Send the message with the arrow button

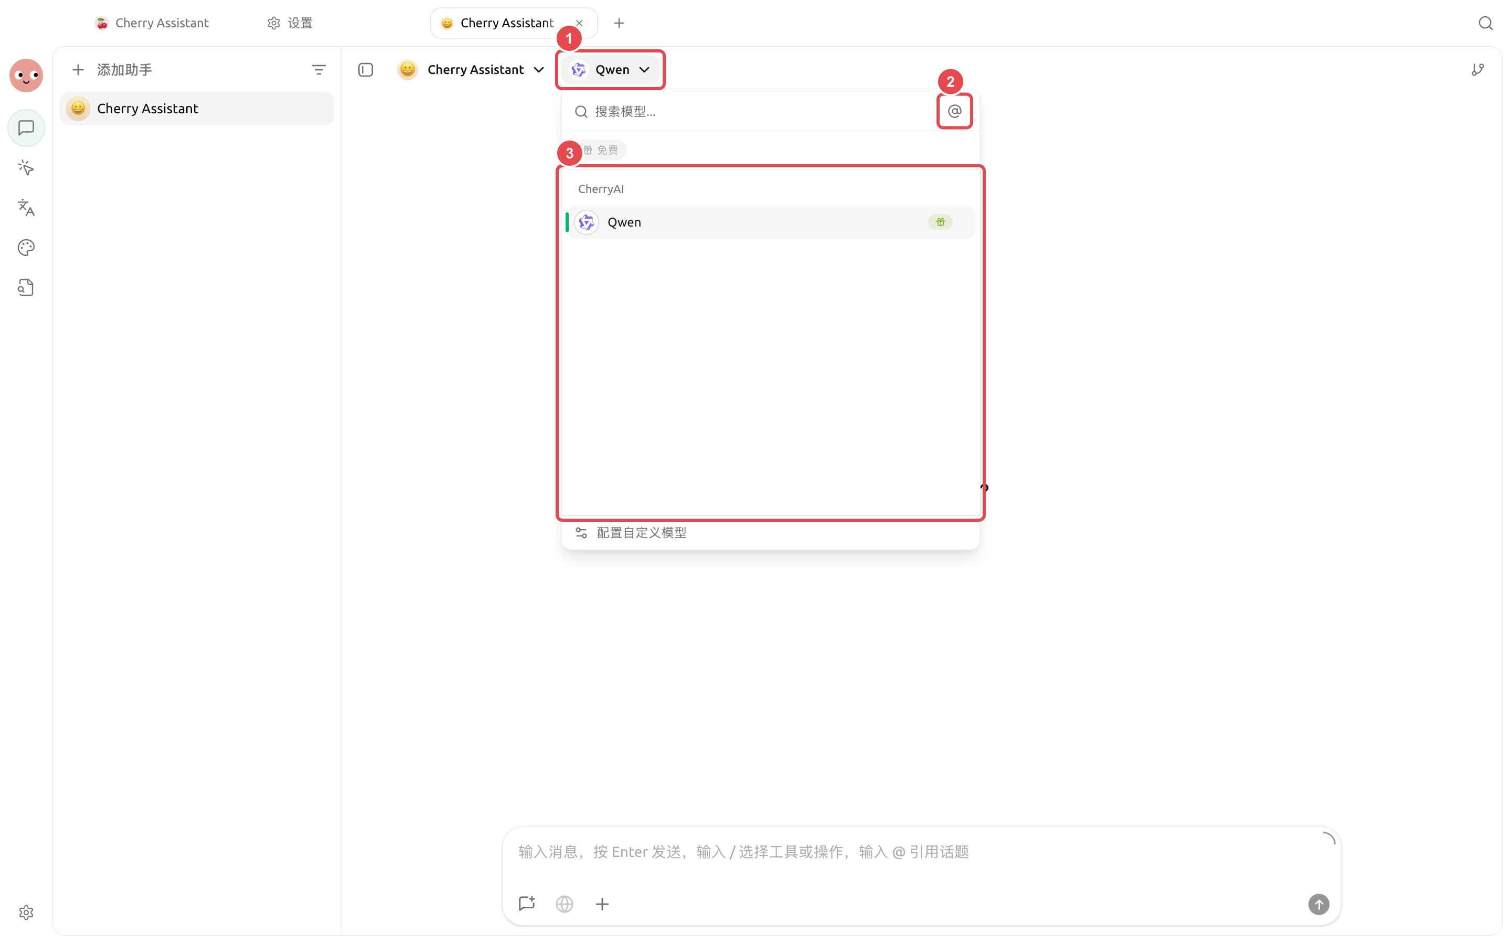pyautogui.click(x=1318, y=904)
